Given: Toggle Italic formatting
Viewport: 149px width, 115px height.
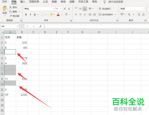Looking at the screenshot, I should (x=30, y=15).
